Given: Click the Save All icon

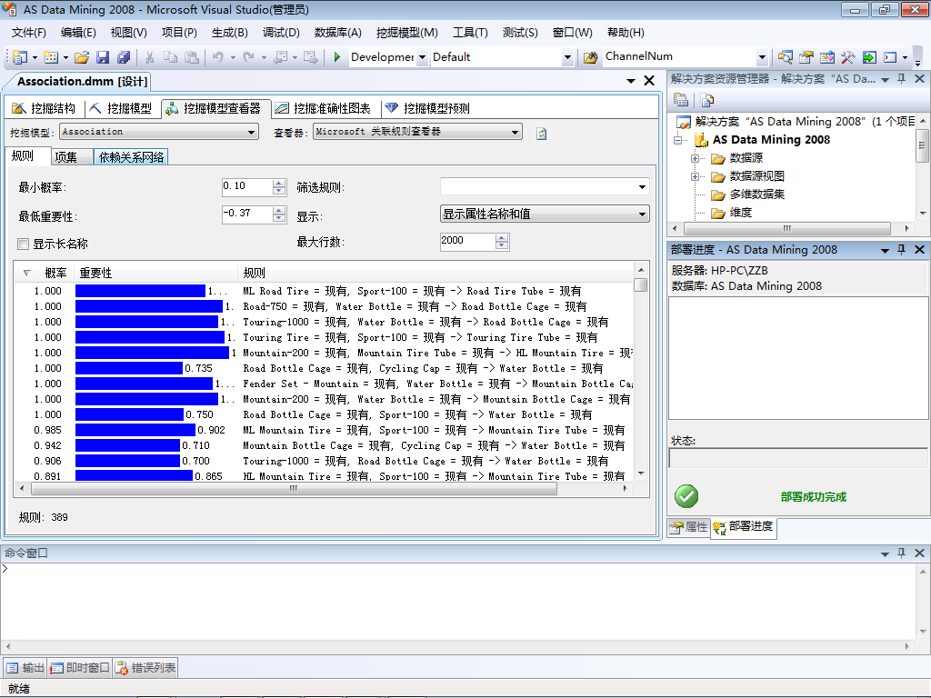Looking at the screenshot, I should point(124,57).
